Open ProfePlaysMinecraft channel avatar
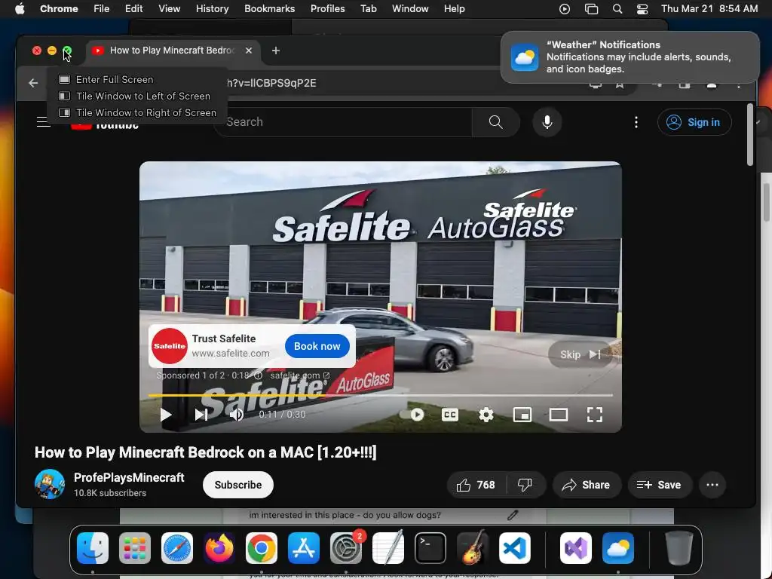The image size is (772, 579). (50, 485)
